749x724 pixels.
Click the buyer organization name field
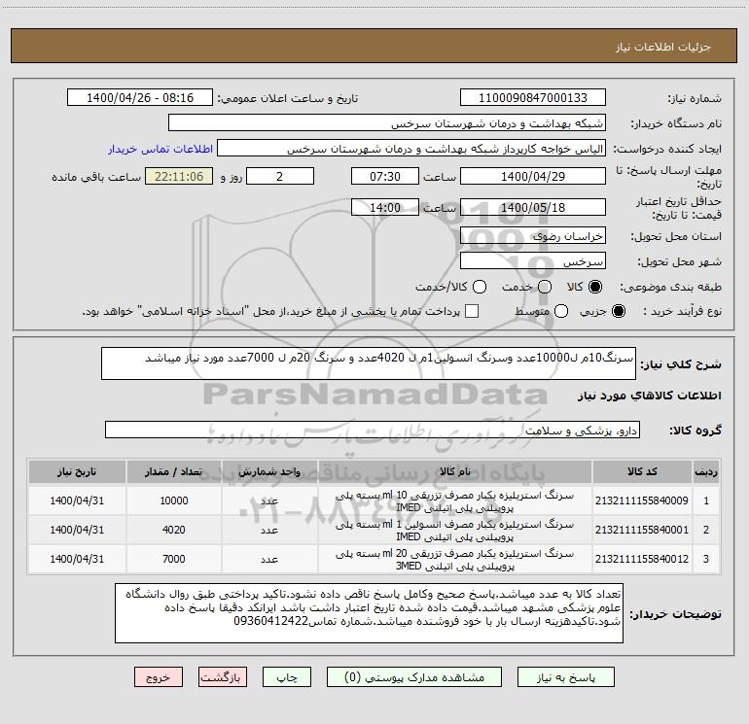pyautogui.click(x=387, y=122)
